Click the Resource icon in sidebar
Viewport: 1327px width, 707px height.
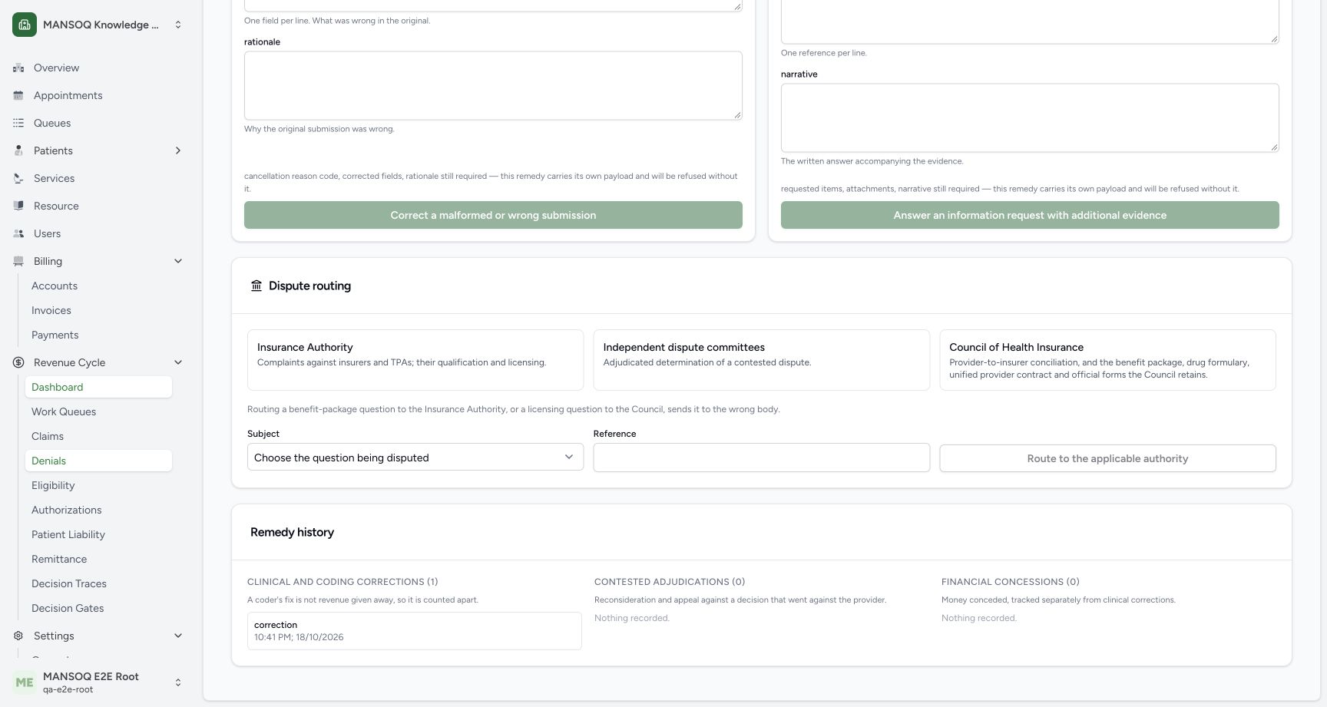[x=18, y=206]
